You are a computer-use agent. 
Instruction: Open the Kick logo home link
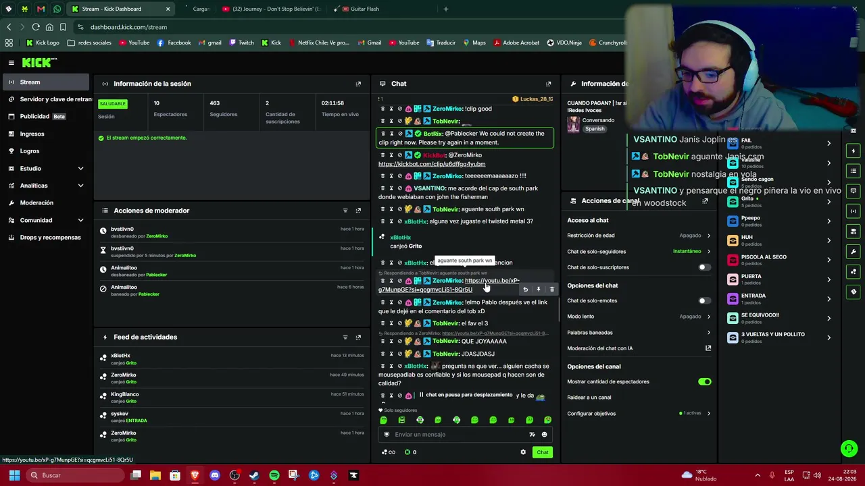(x=39, y=63)
